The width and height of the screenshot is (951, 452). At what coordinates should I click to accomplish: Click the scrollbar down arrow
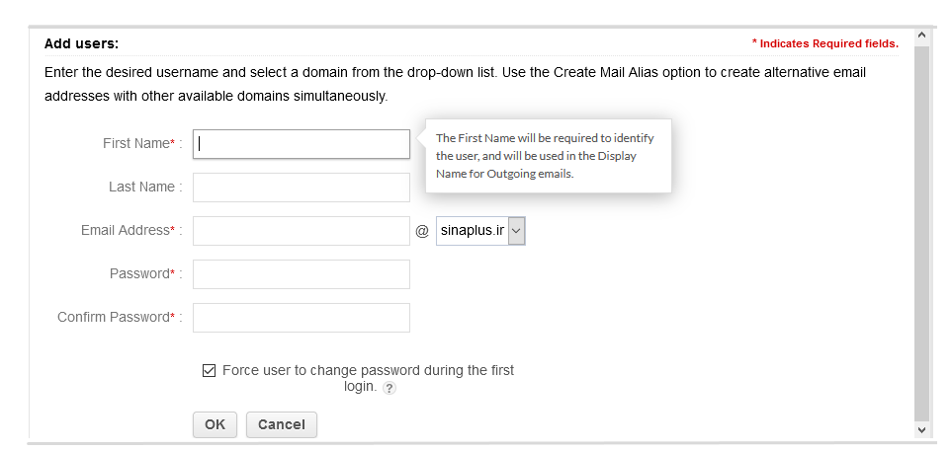point(921,430)
